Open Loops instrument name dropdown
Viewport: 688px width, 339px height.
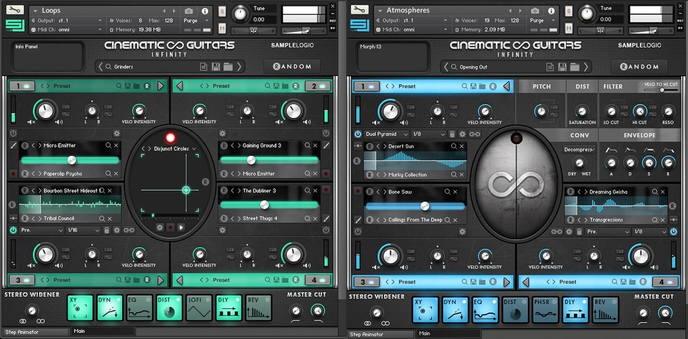tap(36, 11)
